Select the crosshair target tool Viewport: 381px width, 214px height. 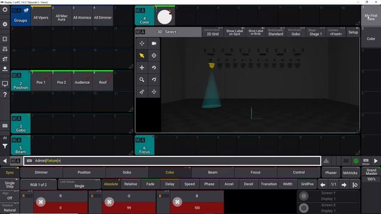coord(154,55)
